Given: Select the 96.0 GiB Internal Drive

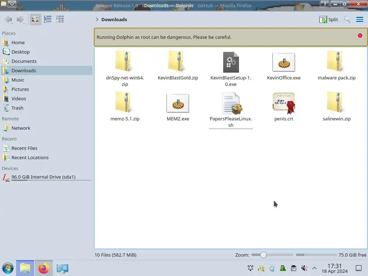Looking at the screenshot, I should pos(47,178).
